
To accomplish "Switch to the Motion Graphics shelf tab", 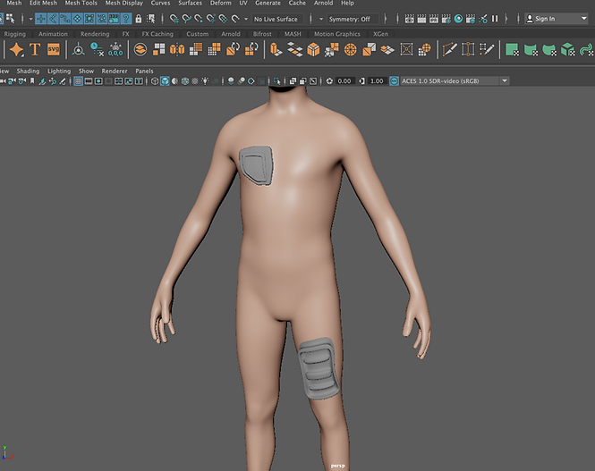I will click(x=337, y=34).
